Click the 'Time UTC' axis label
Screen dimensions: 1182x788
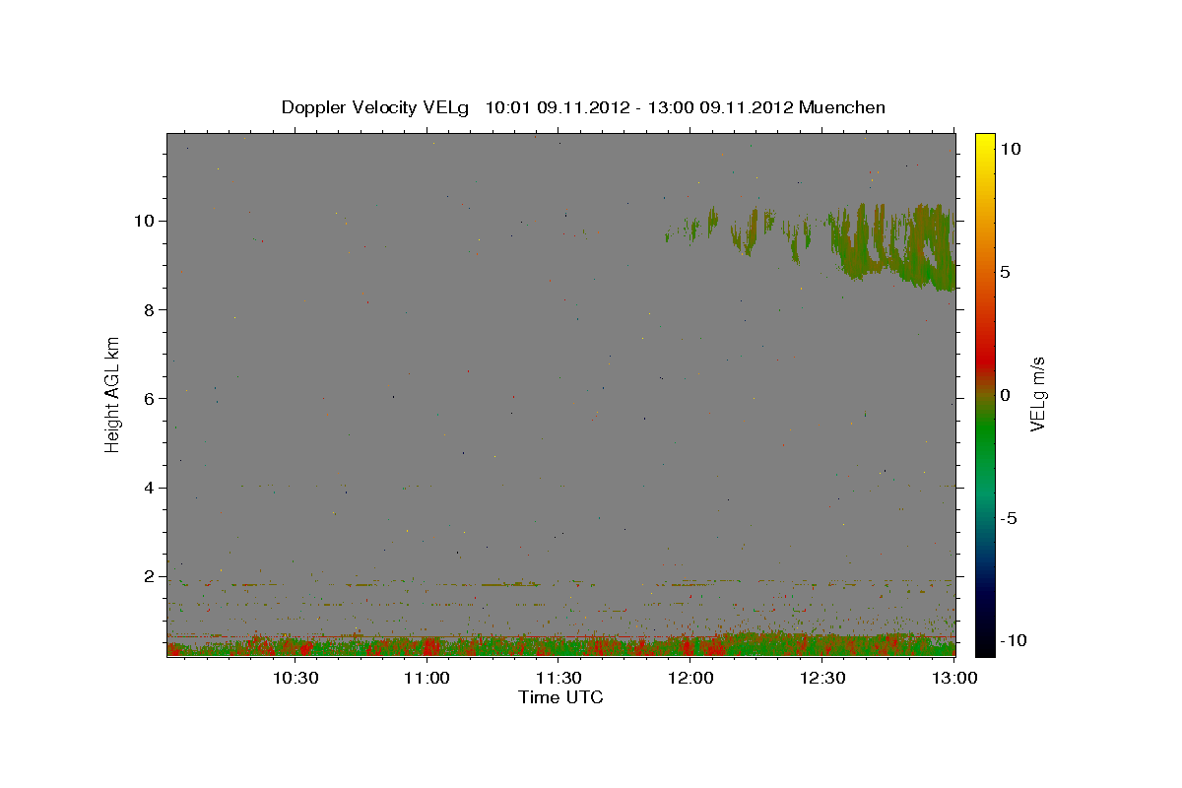point(560,697)
